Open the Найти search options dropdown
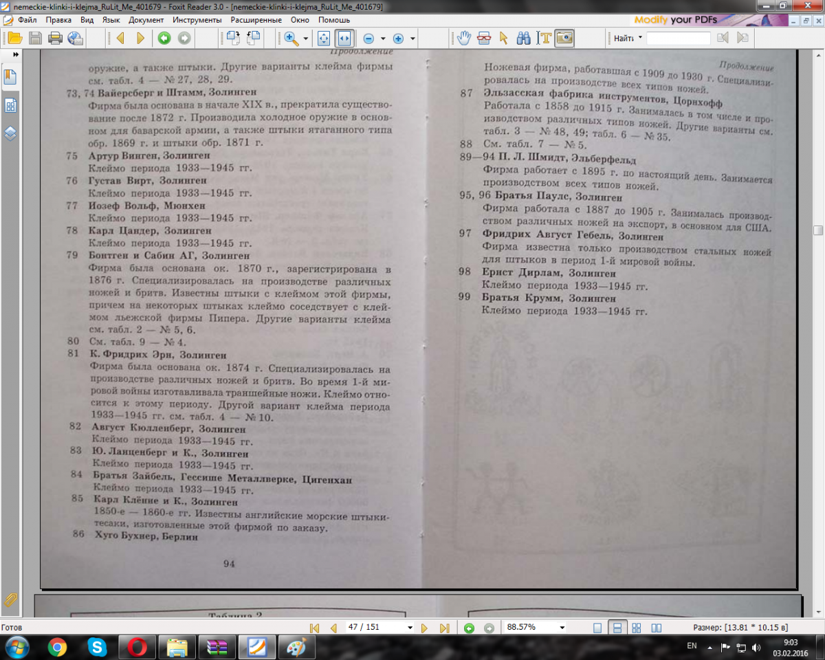 pyautogui.click(x=640, y=38)
